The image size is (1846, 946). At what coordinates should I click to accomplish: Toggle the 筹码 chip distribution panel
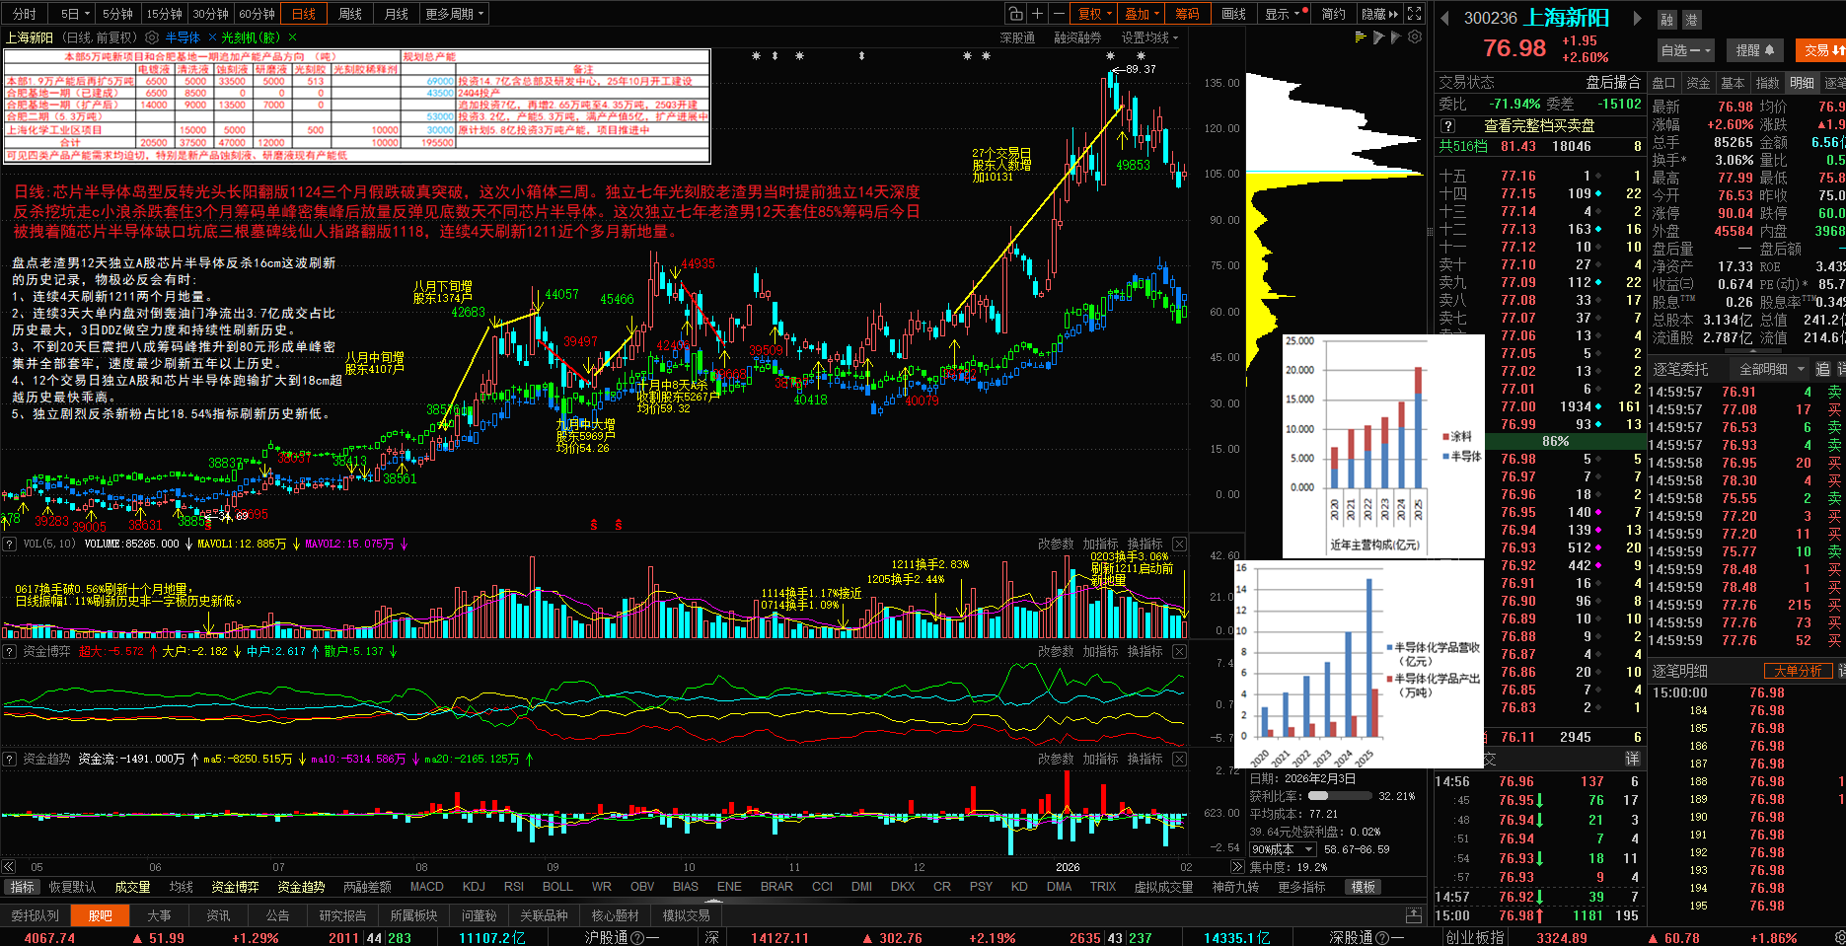tap(1187, 14)
